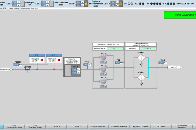Image resolution: width=196 pixels, height=130 pixels.
Task: Select pump PU2.2 icon
Action: coord(103,69)
